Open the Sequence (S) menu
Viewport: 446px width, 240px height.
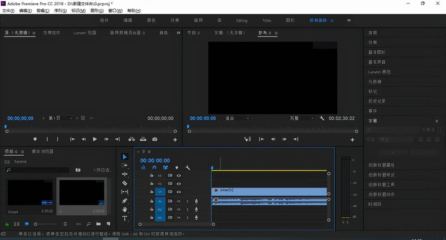click(x=60, y=10)
